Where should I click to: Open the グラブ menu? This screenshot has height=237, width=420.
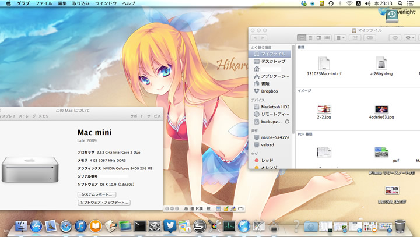pos(23,3)
